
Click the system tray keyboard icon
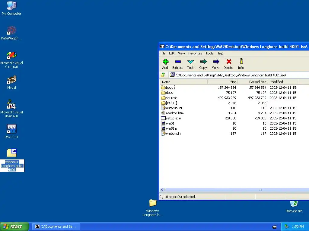point(275,227)
